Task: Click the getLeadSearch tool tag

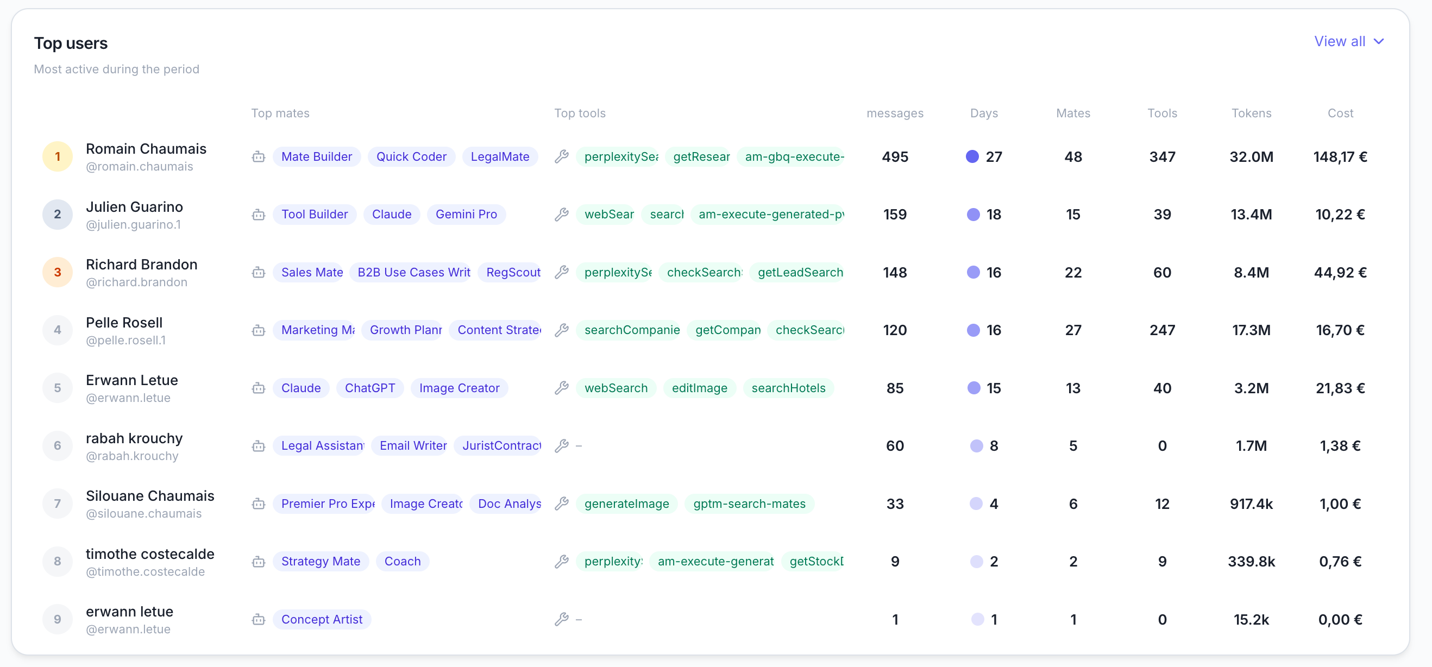Action: click(x=796, y=272)
